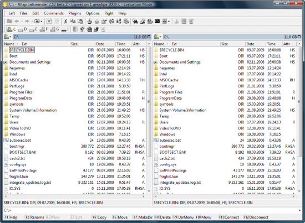This screenshot has height=223, width=305.
Task: Select autoexec.bat in left panel
Action: (x=20, y=140)
